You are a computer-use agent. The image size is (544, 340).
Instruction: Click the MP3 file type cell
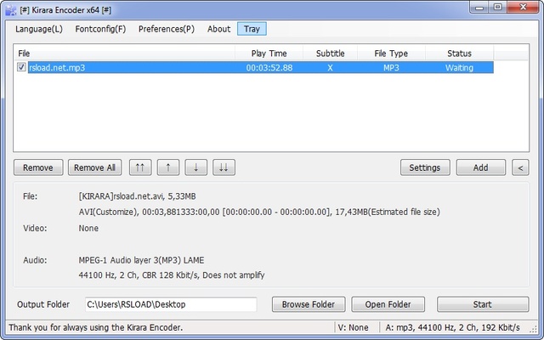391,67
